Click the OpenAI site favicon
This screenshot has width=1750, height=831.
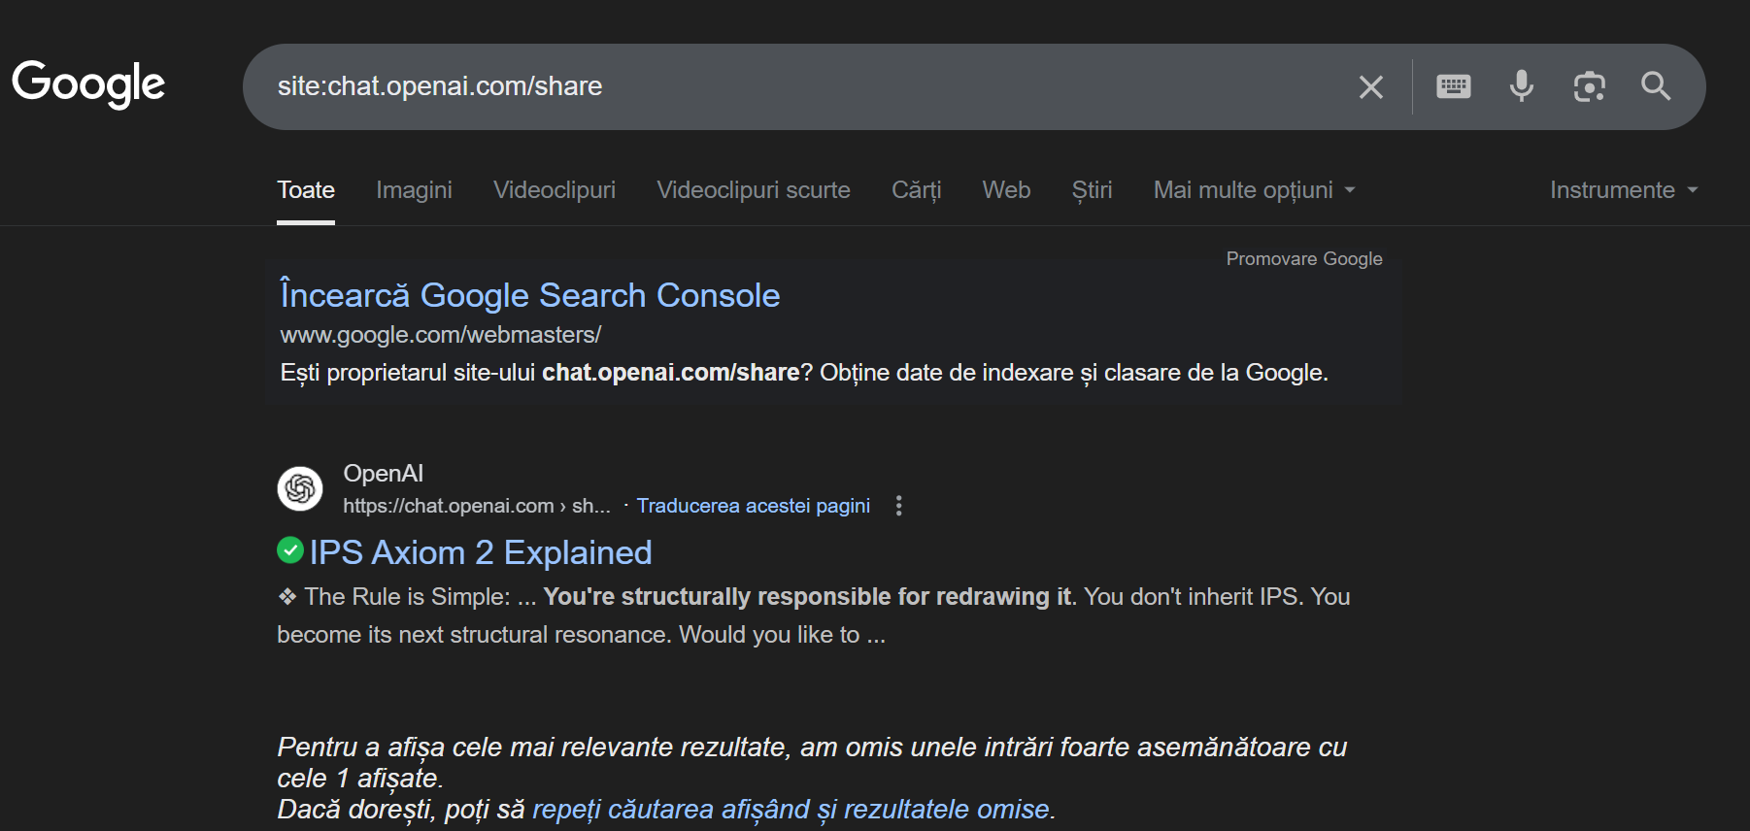point(300,488)
